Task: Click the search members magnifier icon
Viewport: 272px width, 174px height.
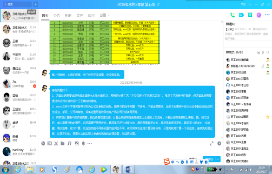Action: coord(268,52)
